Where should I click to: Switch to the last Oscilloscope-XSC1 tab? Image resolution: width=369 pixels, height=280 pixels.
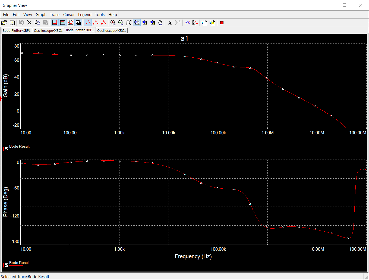point(112,30)
